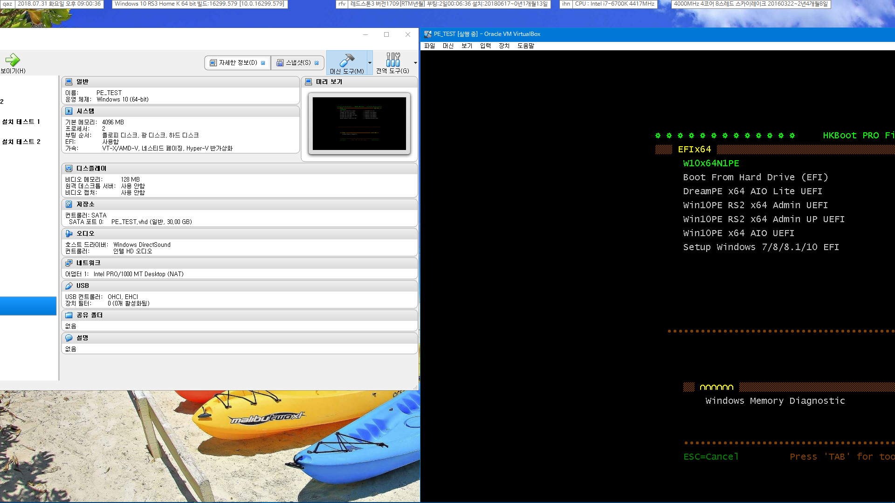Click the green Show (보이기) arrow icon

pyautogui.click(x=13, y=60)
